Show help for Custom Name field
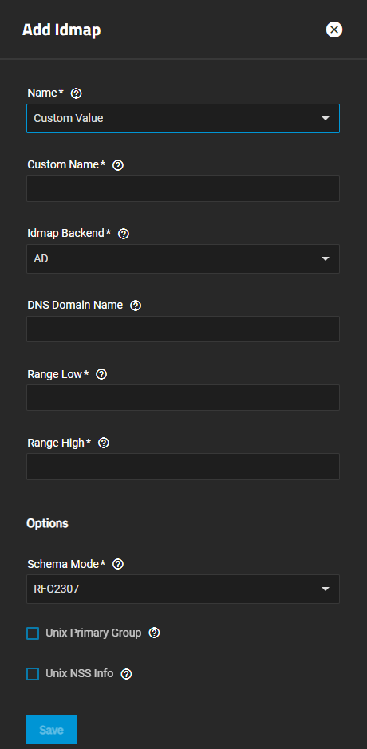Screen dimensions: 367x749 pyautogui.click(x=117, y=165)
